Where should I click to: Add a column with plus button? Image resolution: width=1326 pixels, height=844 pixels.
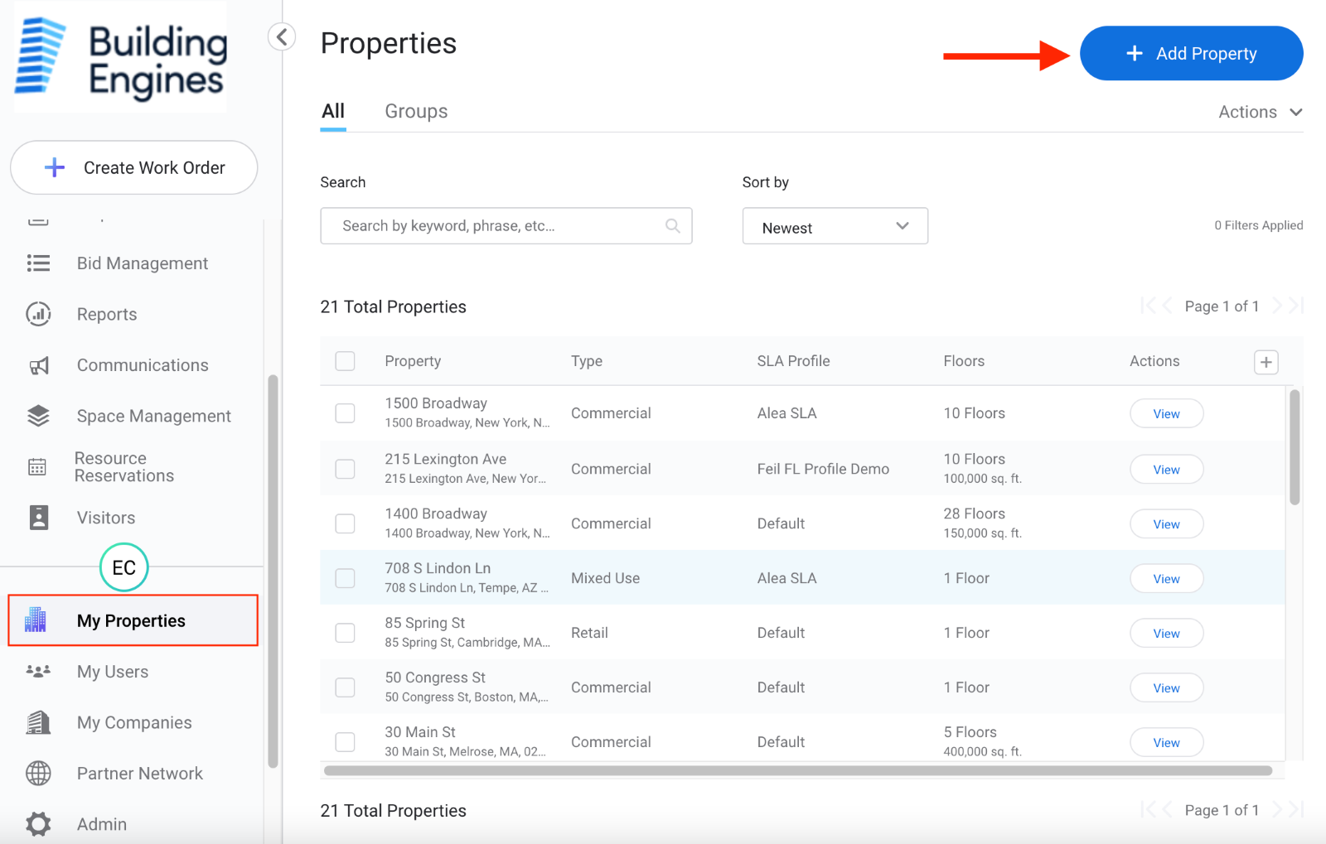[x=1266, y=362]
